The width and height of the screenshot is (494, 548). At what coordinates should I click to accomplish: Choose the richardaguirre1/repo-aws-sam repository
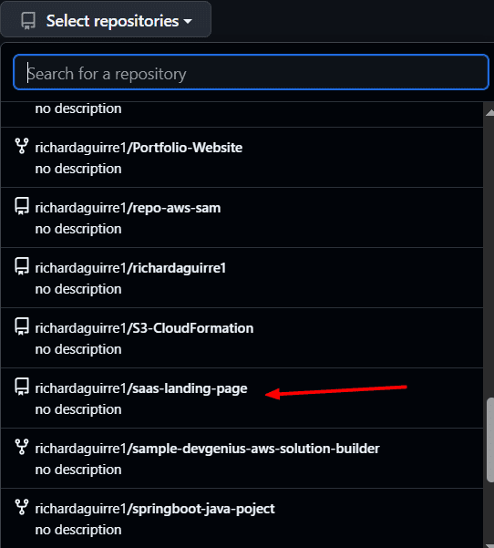(242, 218)
